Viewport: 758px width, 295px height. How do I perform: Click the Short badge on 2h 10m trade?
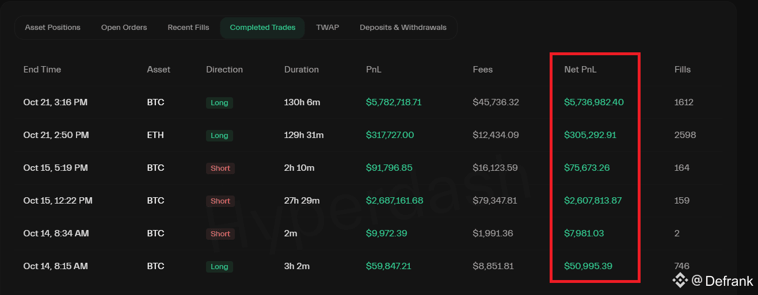pos(220,168)
